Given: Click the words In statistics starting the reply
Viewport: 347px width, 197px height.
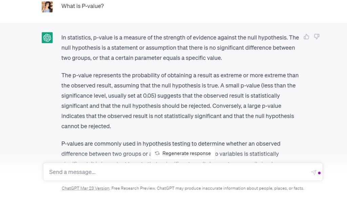Looking at the screenshot, I should pyautogui.click(x=76, y=38).
